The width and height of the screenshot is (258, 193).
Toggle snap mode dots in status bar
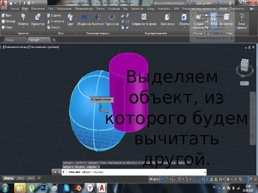click(167, 179)
